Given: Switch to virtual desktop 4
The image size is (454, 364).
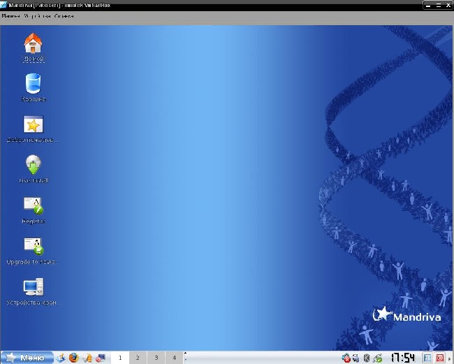Looking at the screenshot, I should pyautogui.click(x=174, y=358).
